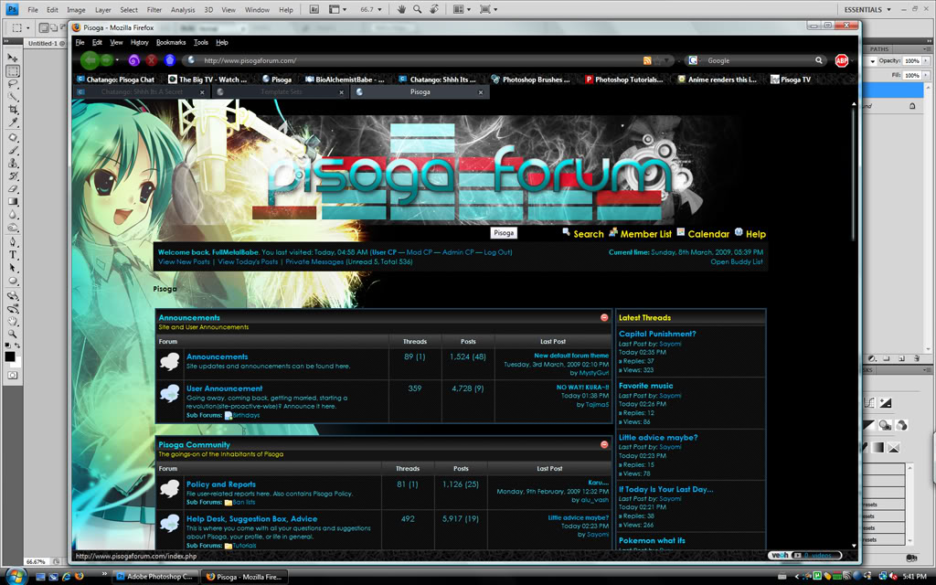Image resolution: width=936 pixels, height=585 pixels.
Task: Click View New Posts link
Action: pos(184,261)
